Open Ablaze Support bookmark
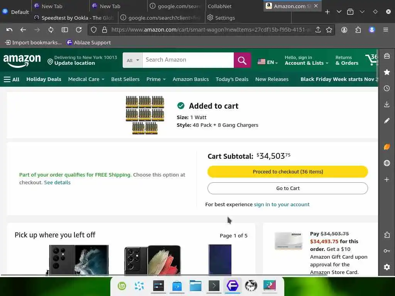Viewport: 395px width, 296px height. pos(89,42)
